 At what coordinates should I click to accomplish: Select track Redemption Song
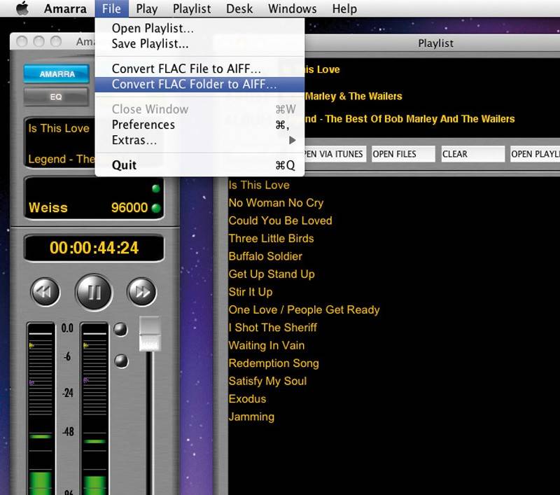point(274,363)
